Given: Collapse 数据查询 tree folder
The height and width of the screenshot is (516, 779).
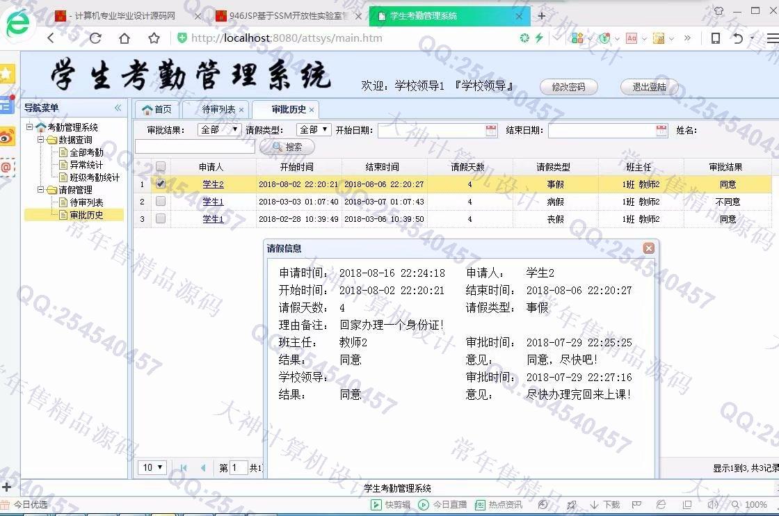Looking at the screenshot, I should click(41, 140).
